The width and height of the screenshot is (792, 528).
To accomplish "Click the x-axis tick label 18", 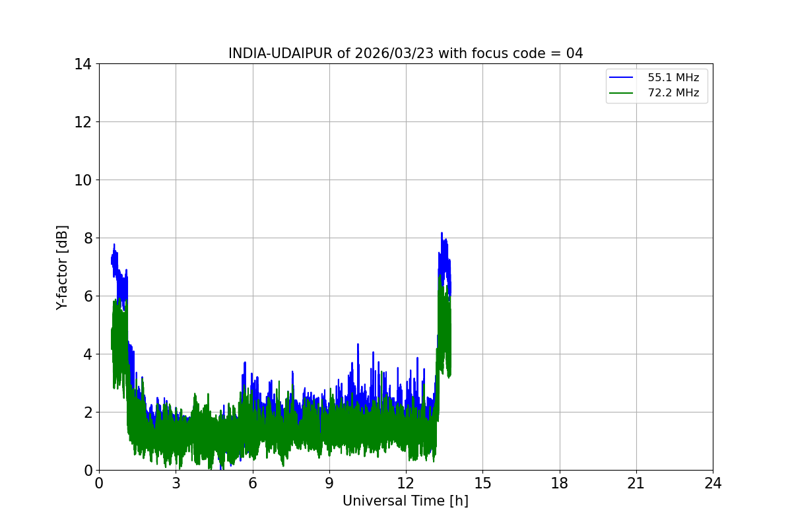I will tap(560, 483).
